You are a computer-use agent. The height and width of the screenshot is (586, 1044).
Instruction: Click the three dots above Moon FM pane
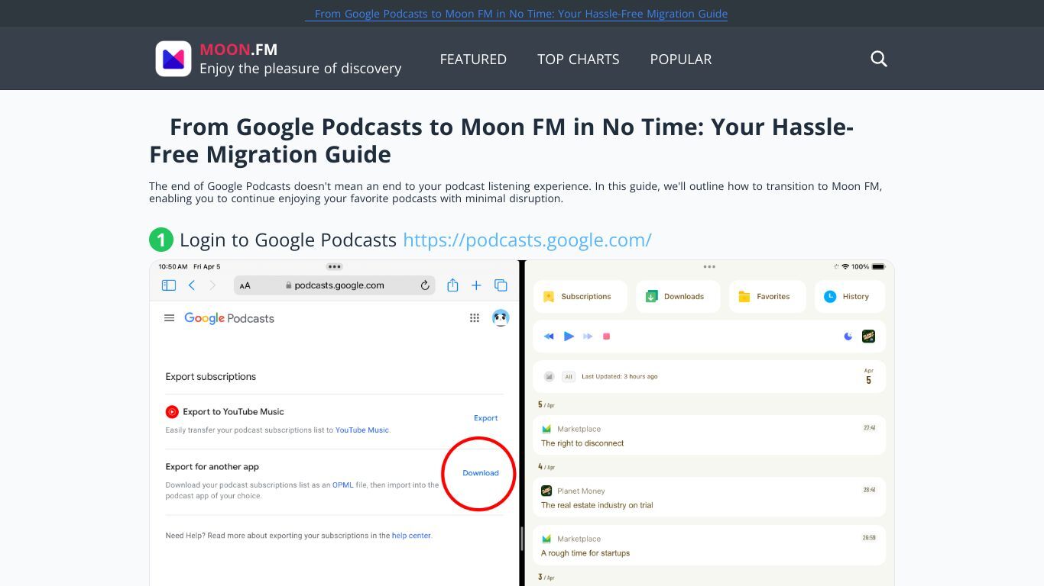(709, 267)
